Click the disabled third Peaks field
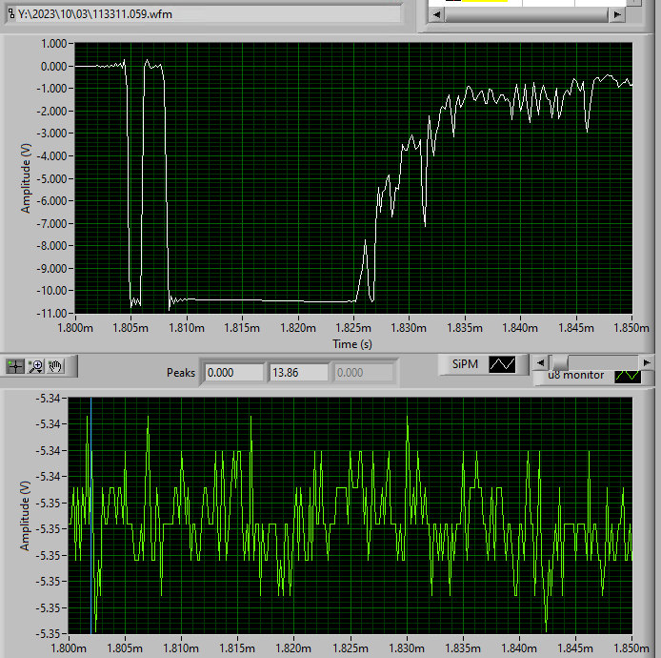Viewport: 661px width, 658px height. pos(364,373)
